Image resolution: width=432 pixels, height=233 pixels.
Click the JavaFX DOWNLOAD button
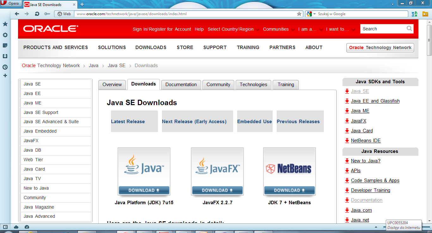217,190
